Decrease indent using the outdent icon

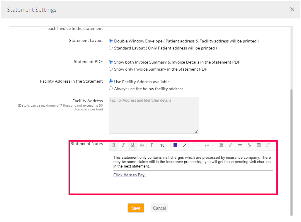(x=221, y=145)
